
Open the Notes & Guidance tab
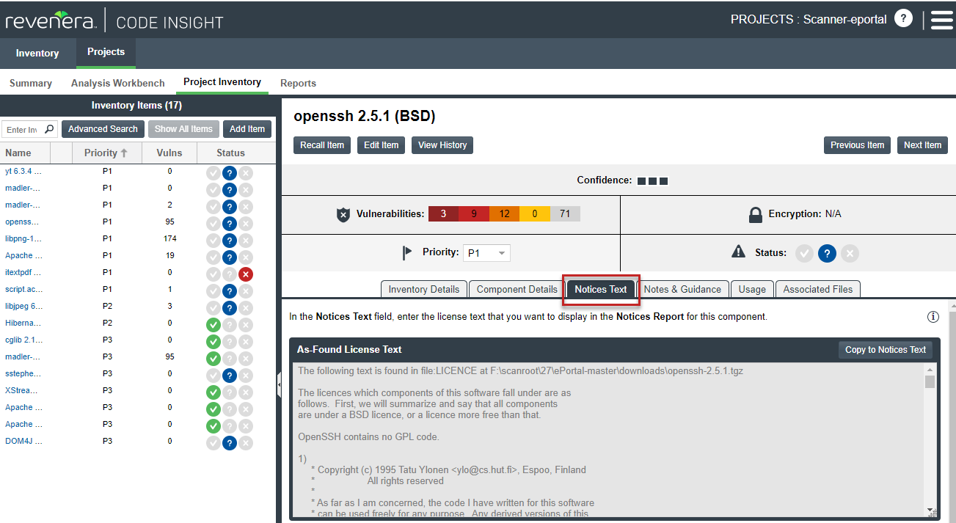point(682,289)
